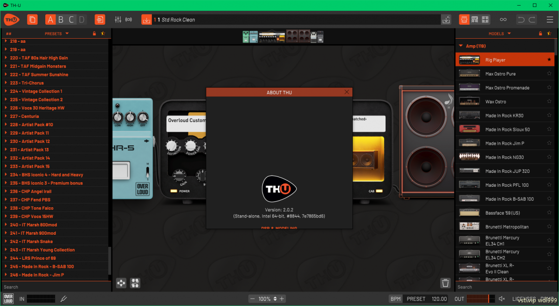The width and height of the screenshot is (559, 306).
Task: Undo the last action
Action: coord(521,20)
